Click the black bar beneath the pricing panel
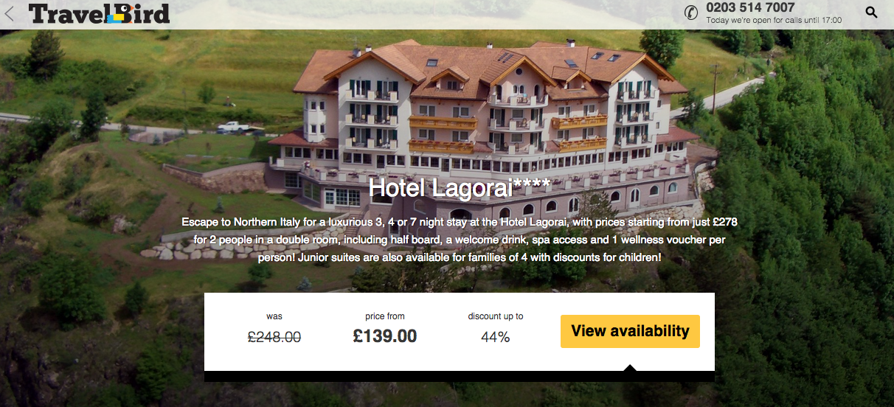 (x=460, y=377)
